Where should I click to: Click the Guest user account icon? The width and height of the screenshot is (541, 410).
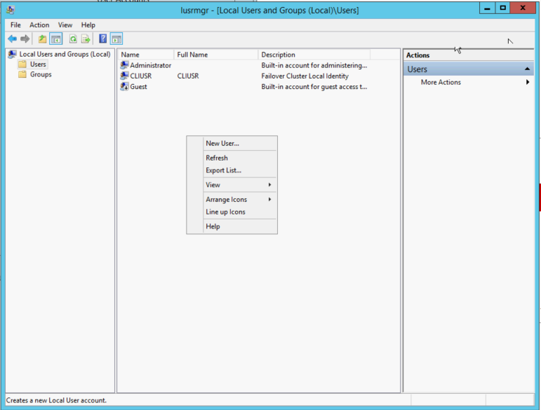pyautogui.click(x=124, y=86)
